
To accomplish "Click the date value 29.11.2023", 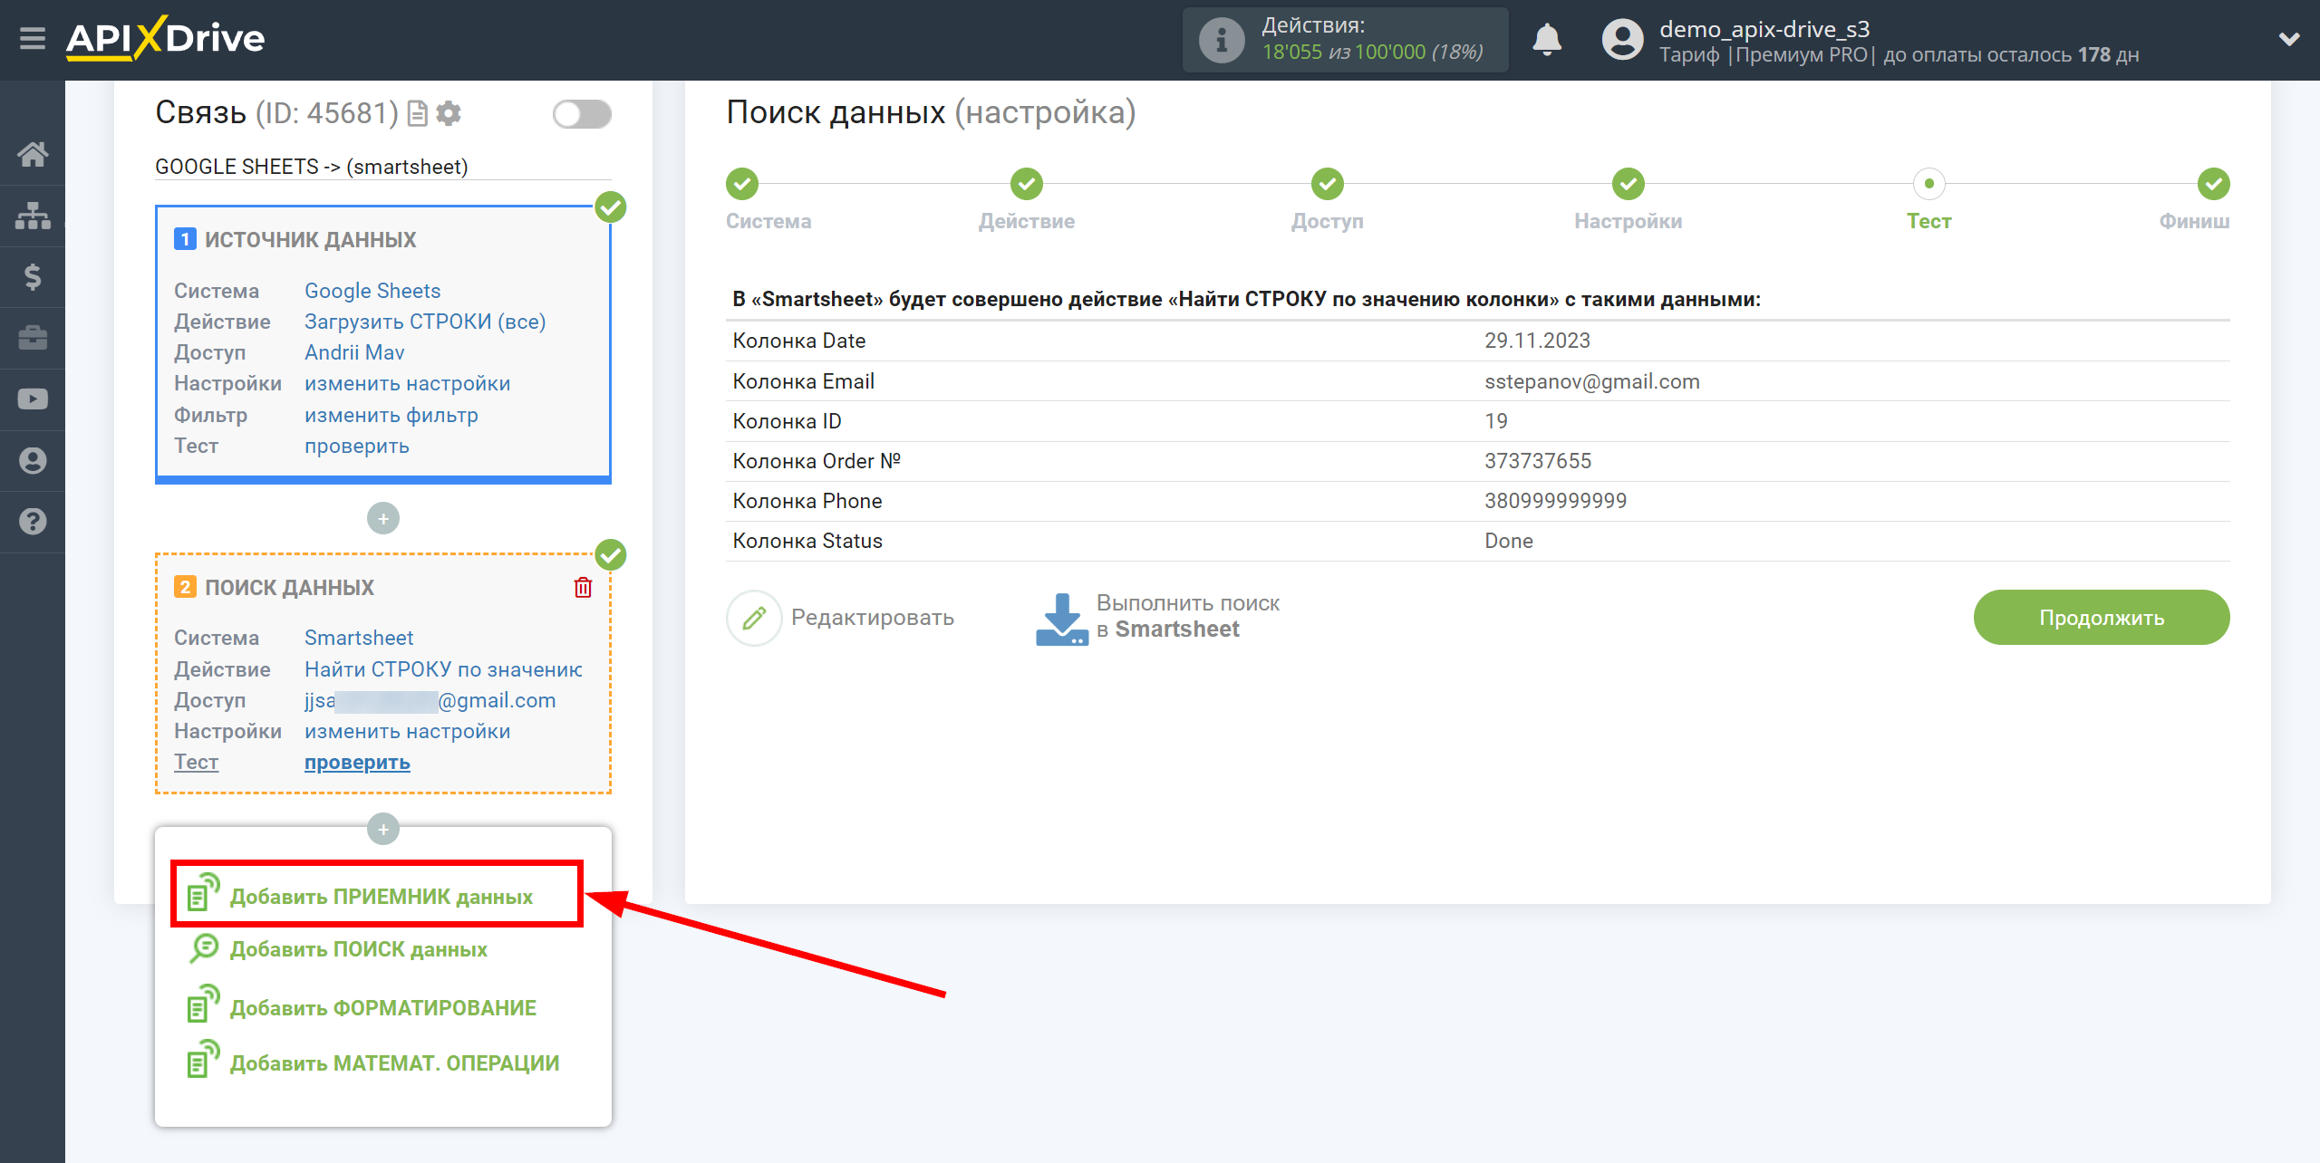I will pos(1537,341).
